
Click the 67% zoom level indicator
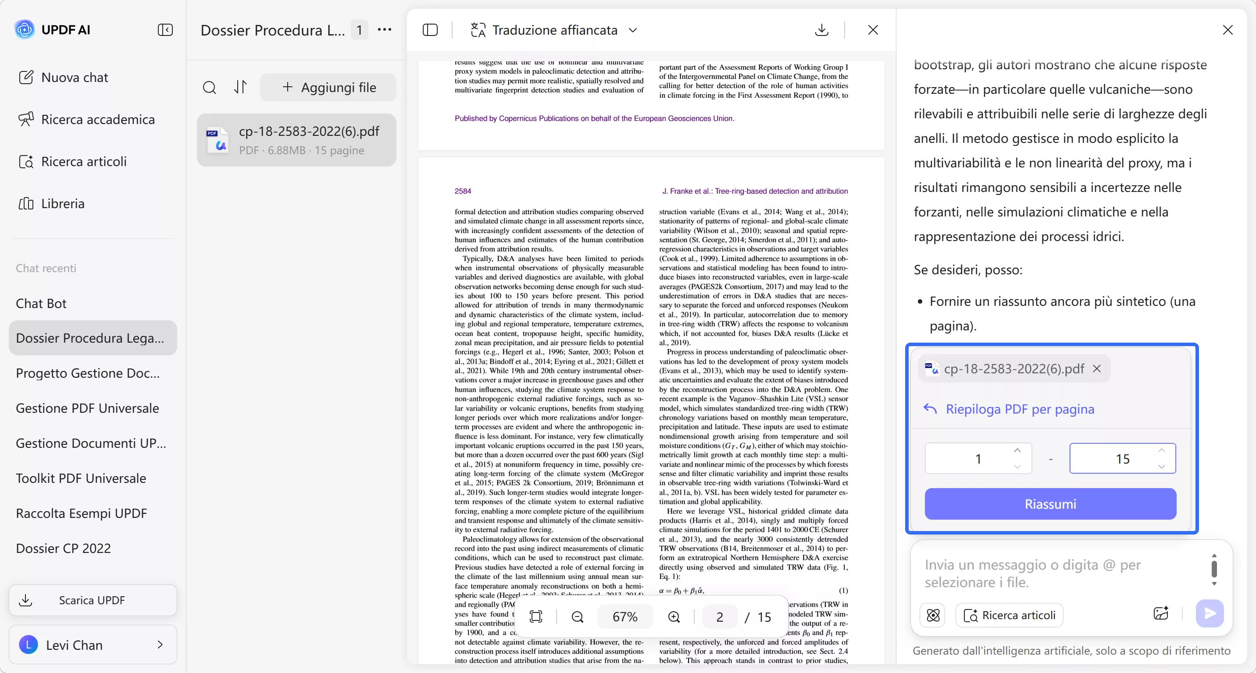625,616
